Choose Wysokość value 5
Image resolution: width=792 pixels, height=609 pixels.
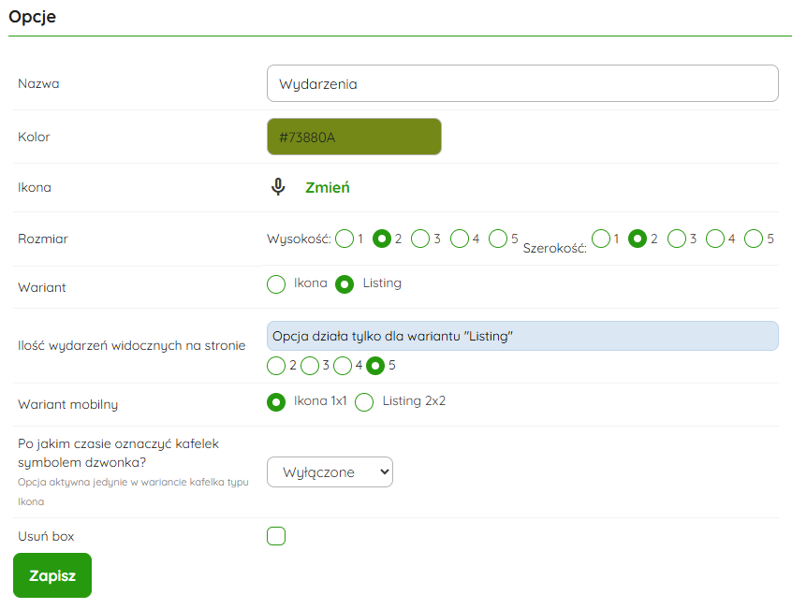[x=498, y=239]
